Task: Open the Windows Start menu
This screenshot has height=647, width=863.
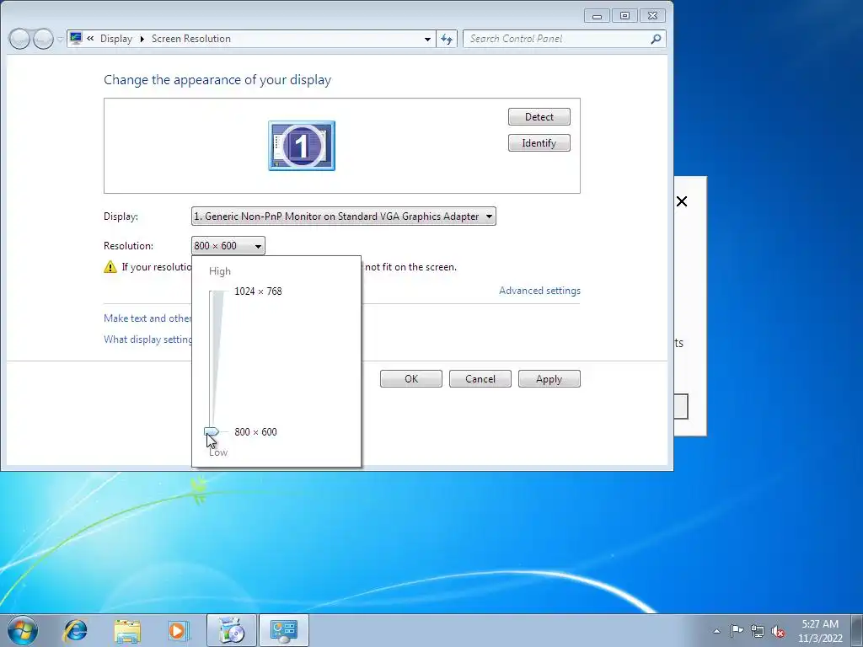Action: coord(23,630)
